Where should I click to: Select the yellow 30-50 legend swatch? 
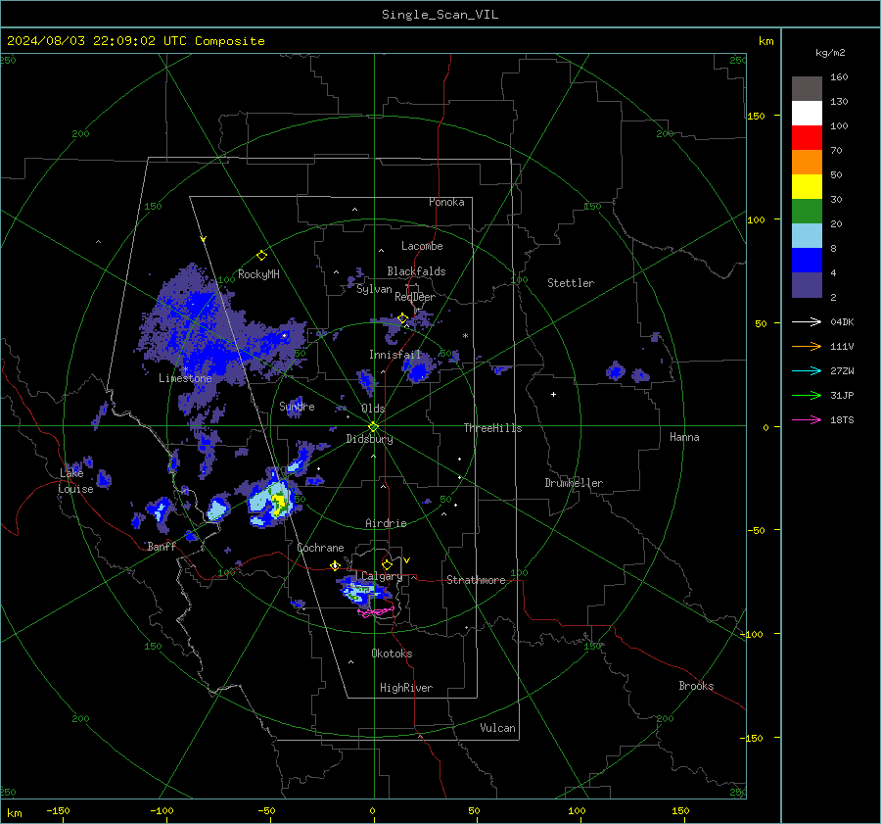pos(807,187)
